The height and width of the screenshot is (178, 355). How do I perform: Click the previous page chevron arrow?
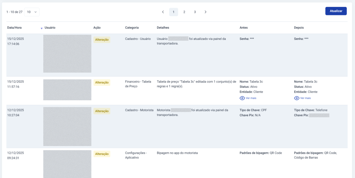[x=163, y=12]
